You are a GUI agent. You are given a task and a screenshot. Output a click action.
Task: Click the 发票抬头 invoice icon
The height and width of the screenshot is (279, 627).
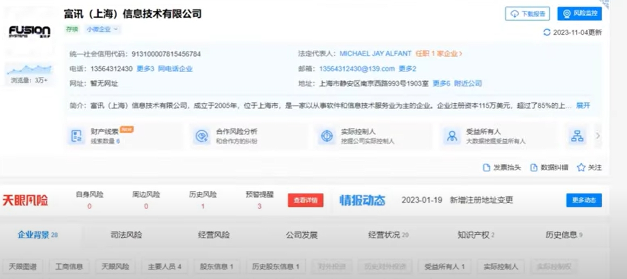(x=486, y=168)
